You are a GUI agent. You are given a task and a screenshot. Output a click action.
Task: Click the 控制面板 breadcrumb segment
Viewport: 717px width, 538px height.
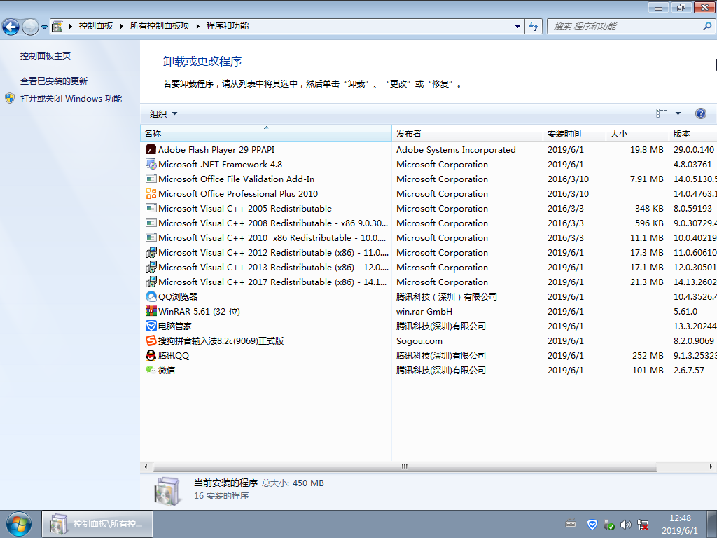(95, 26)
